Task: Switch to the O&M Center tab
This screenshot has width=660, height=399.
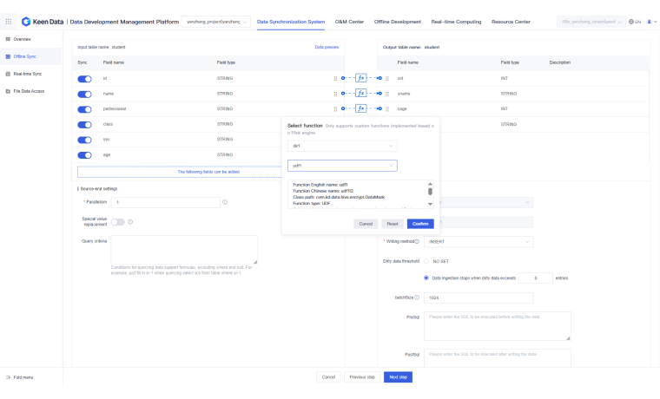Action: 349,21
